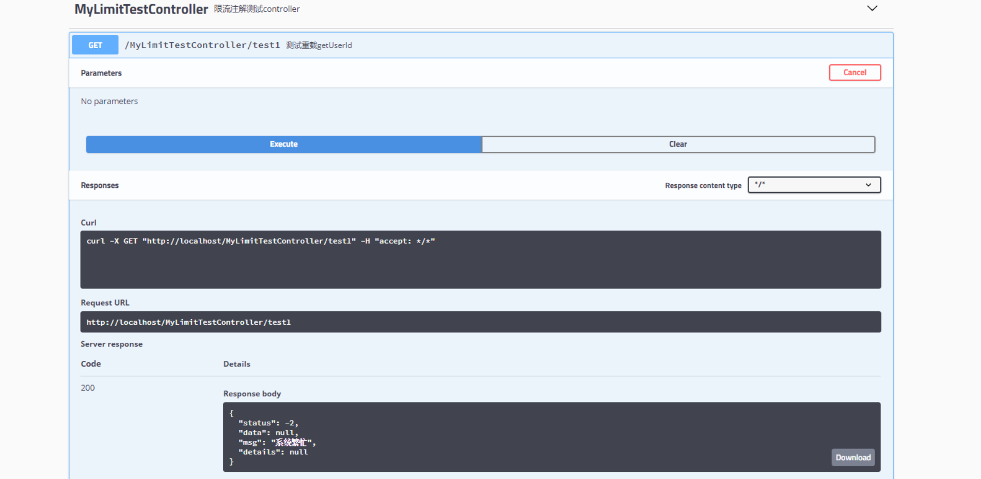Click the 限流注解测试controller description text
Image resolution: width=981 pixels, height=479 pixels.
click(257, 9)
